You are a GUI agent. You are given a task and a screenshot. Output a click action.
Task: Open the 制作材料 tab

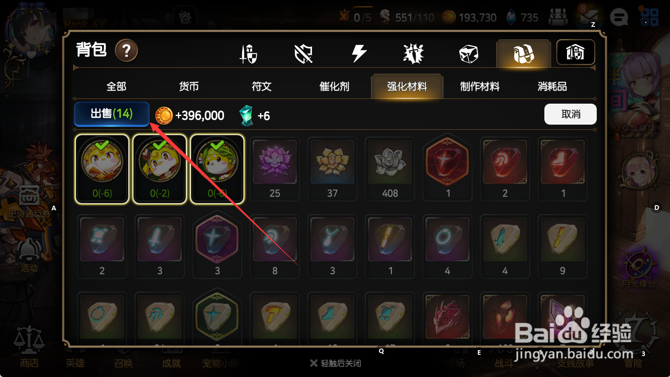coord(480,87)
